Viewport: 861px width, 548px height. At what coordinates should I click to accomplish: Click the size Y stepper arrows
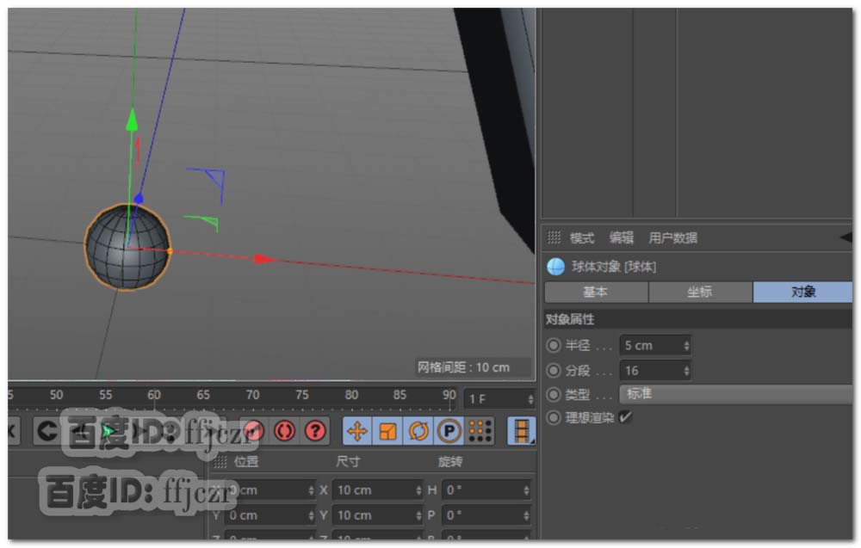click(419, 515)
